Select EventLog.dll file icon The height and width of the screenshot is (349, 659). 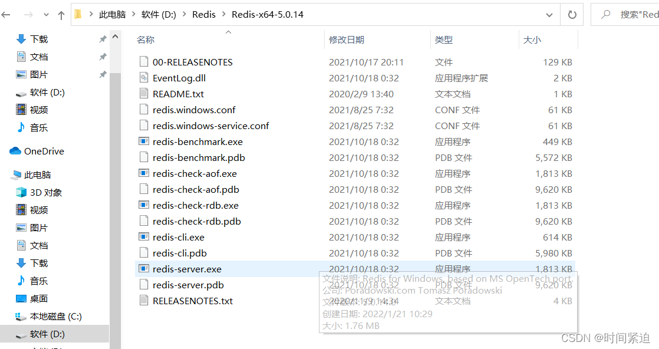tap(144, 77)
